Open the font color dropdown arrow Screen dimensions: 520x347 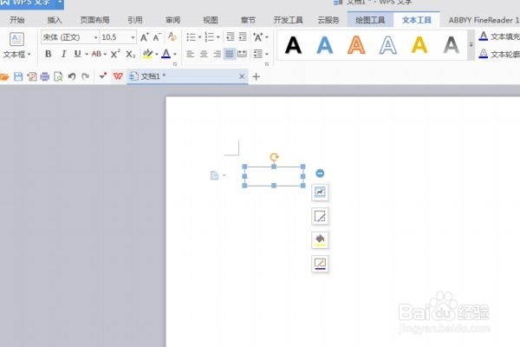pos(175,54)
